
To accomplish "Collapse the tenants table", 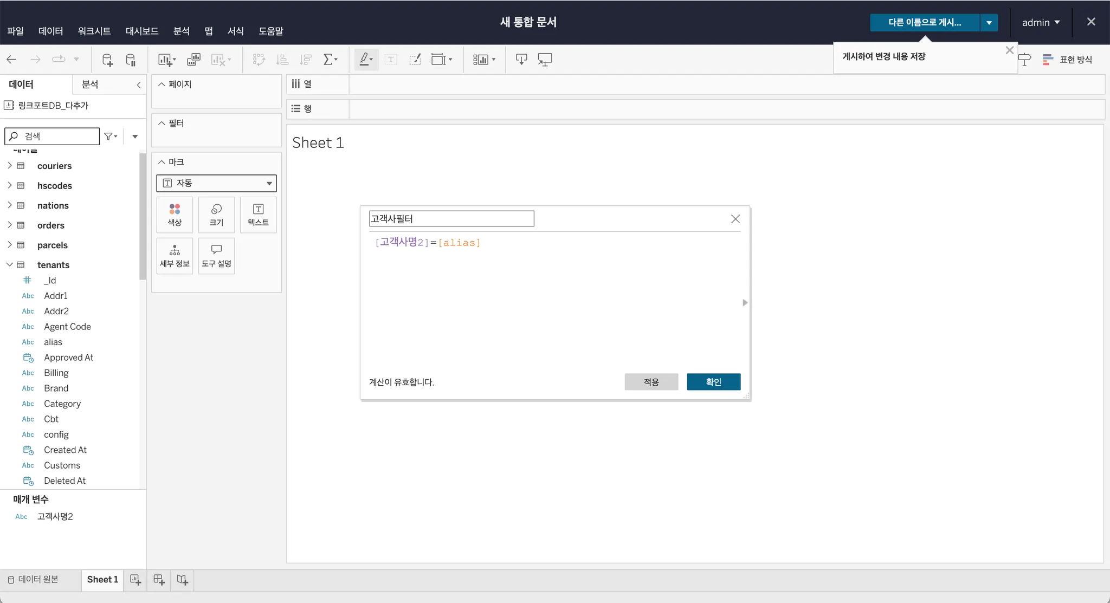I will point(9,264).
